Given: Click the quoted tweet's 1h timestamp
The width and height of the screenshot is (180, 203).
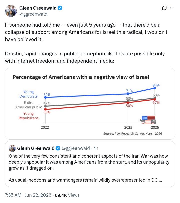Looking at the screenshot, I should [x=96, y=148].
